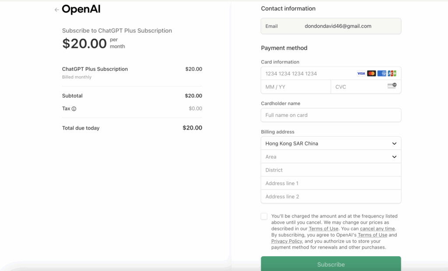The width and height of the screenshot is (448, 271).
Task: Click the MM / YY expiry field
Action: [x=296, y=87]
